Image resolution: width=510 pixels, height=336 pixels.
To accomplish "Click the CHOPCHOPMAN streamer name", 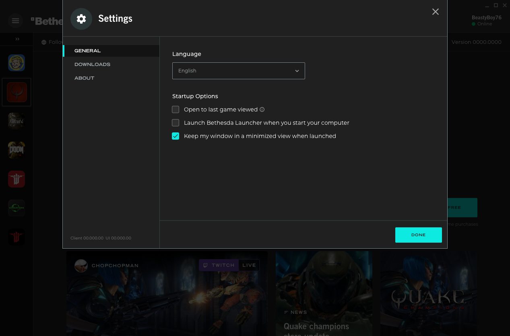I will click(x=115, y=266).
